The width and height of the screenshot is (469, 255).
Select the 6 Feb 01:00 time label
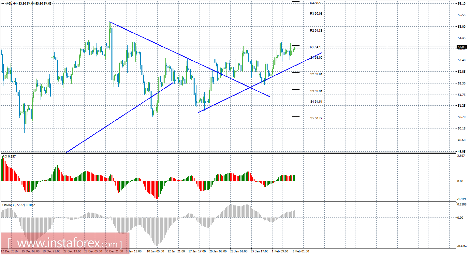pos(300,251)
